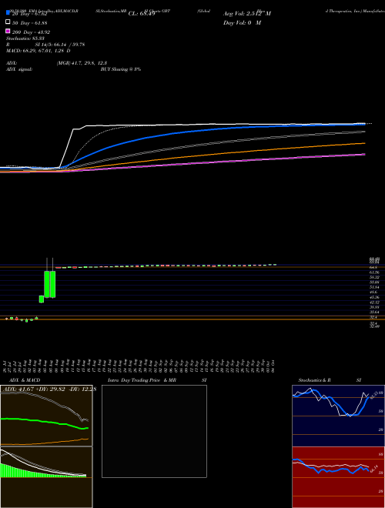Click the price axis labels on the right

pos(374,292)
